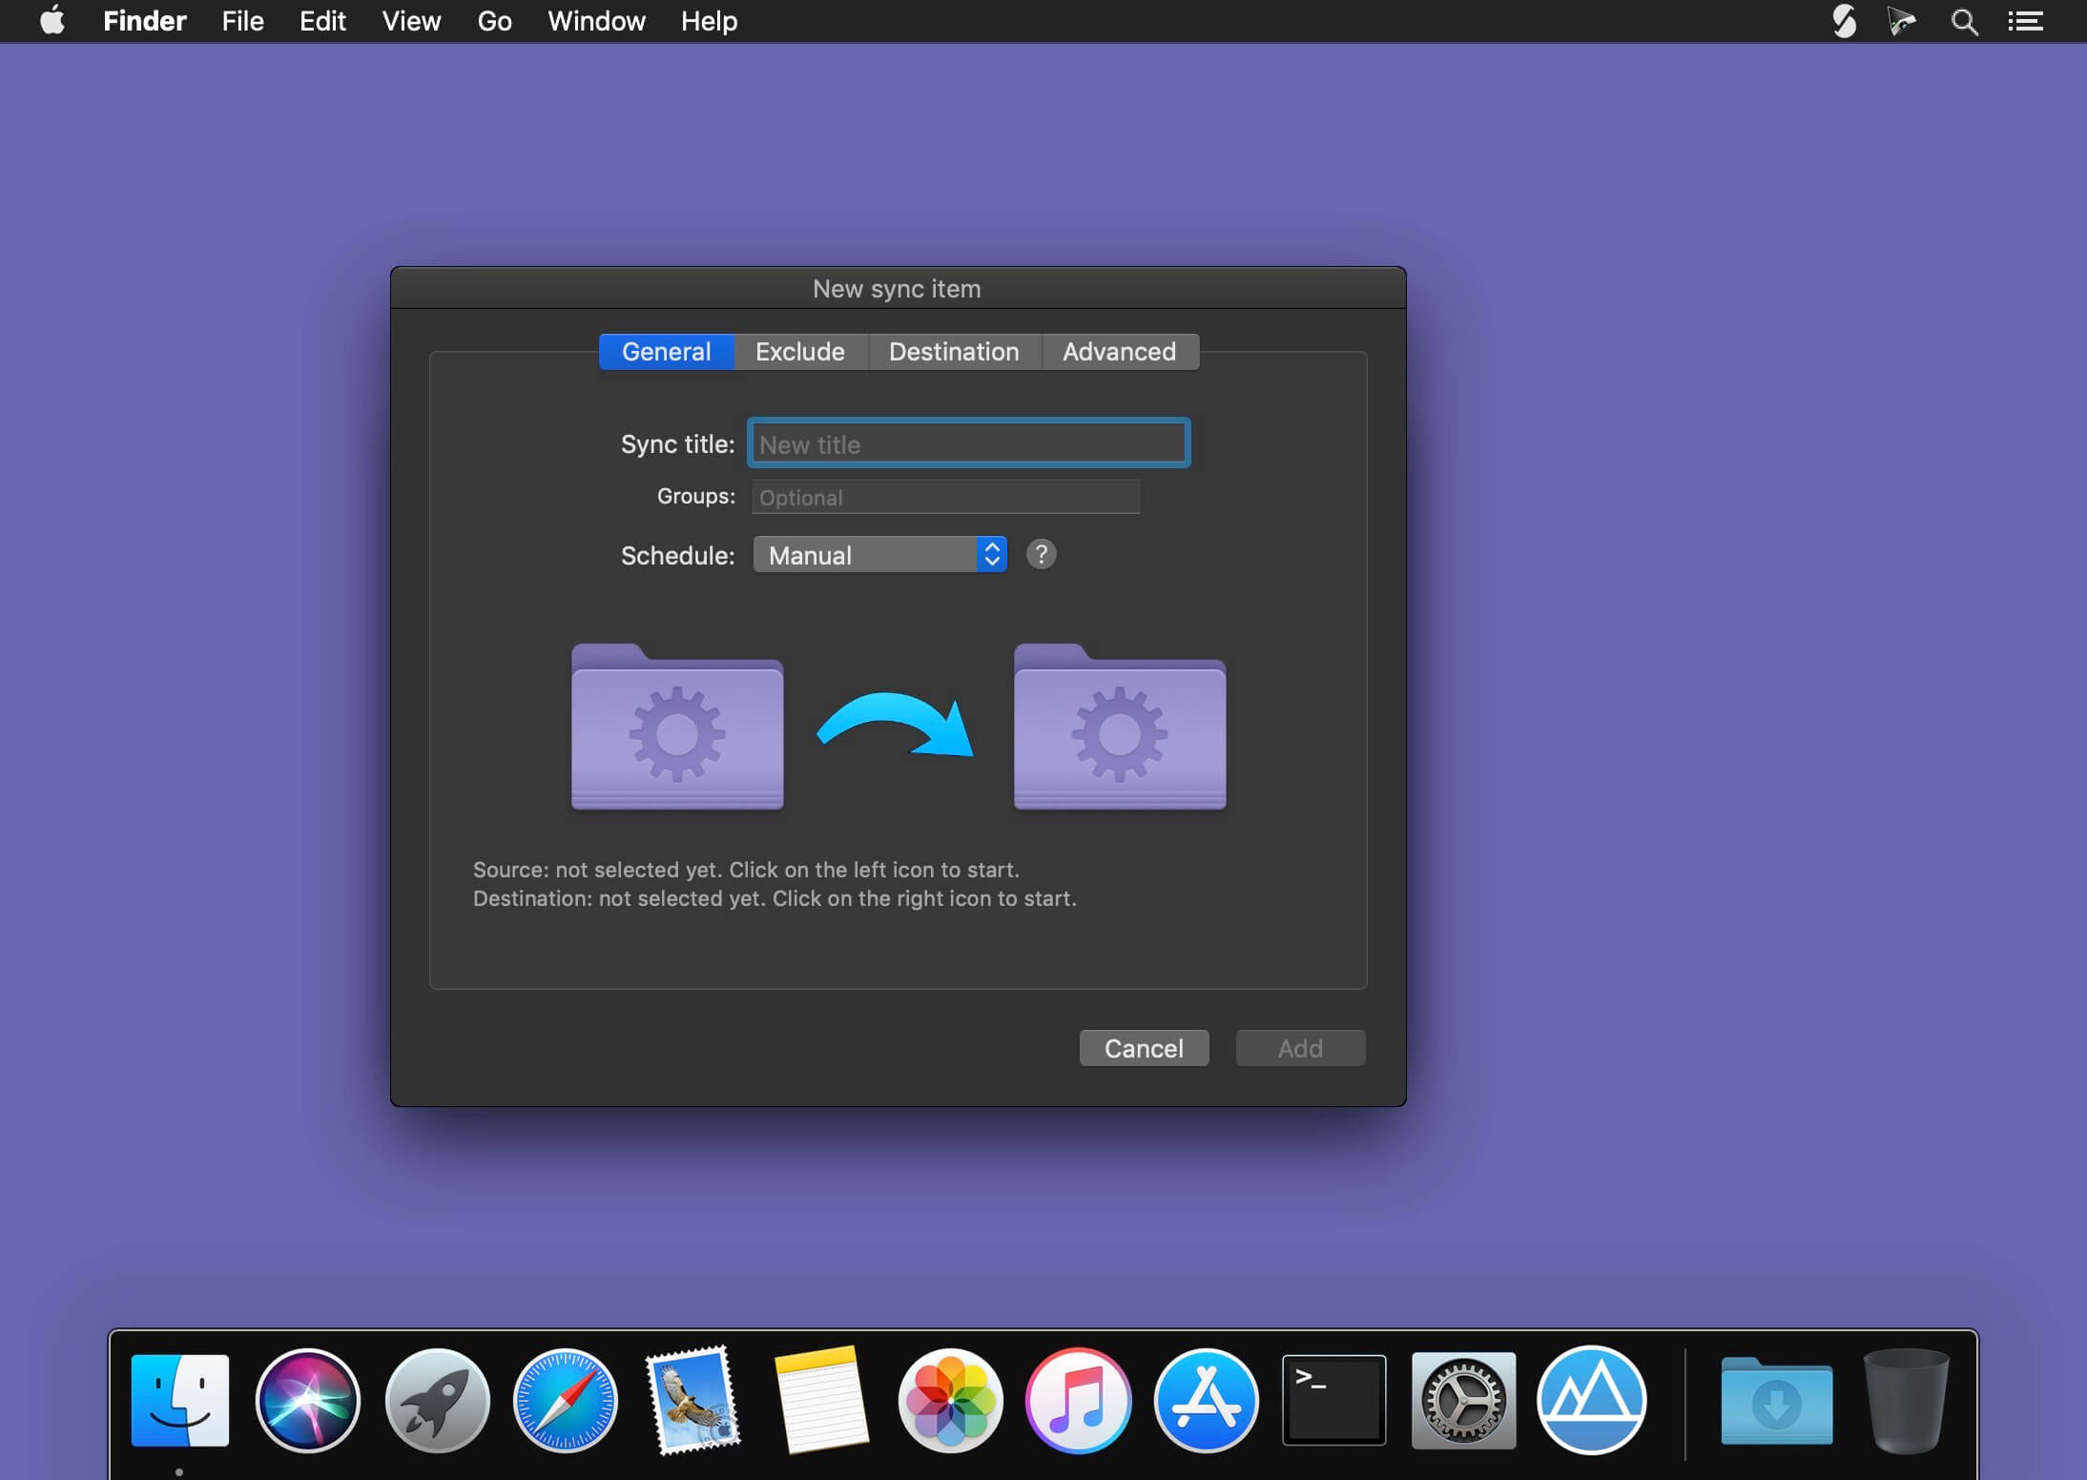Click the Groups Optional field
2087x1480 pixels.
pyautogui.click(x=943, y=496)
